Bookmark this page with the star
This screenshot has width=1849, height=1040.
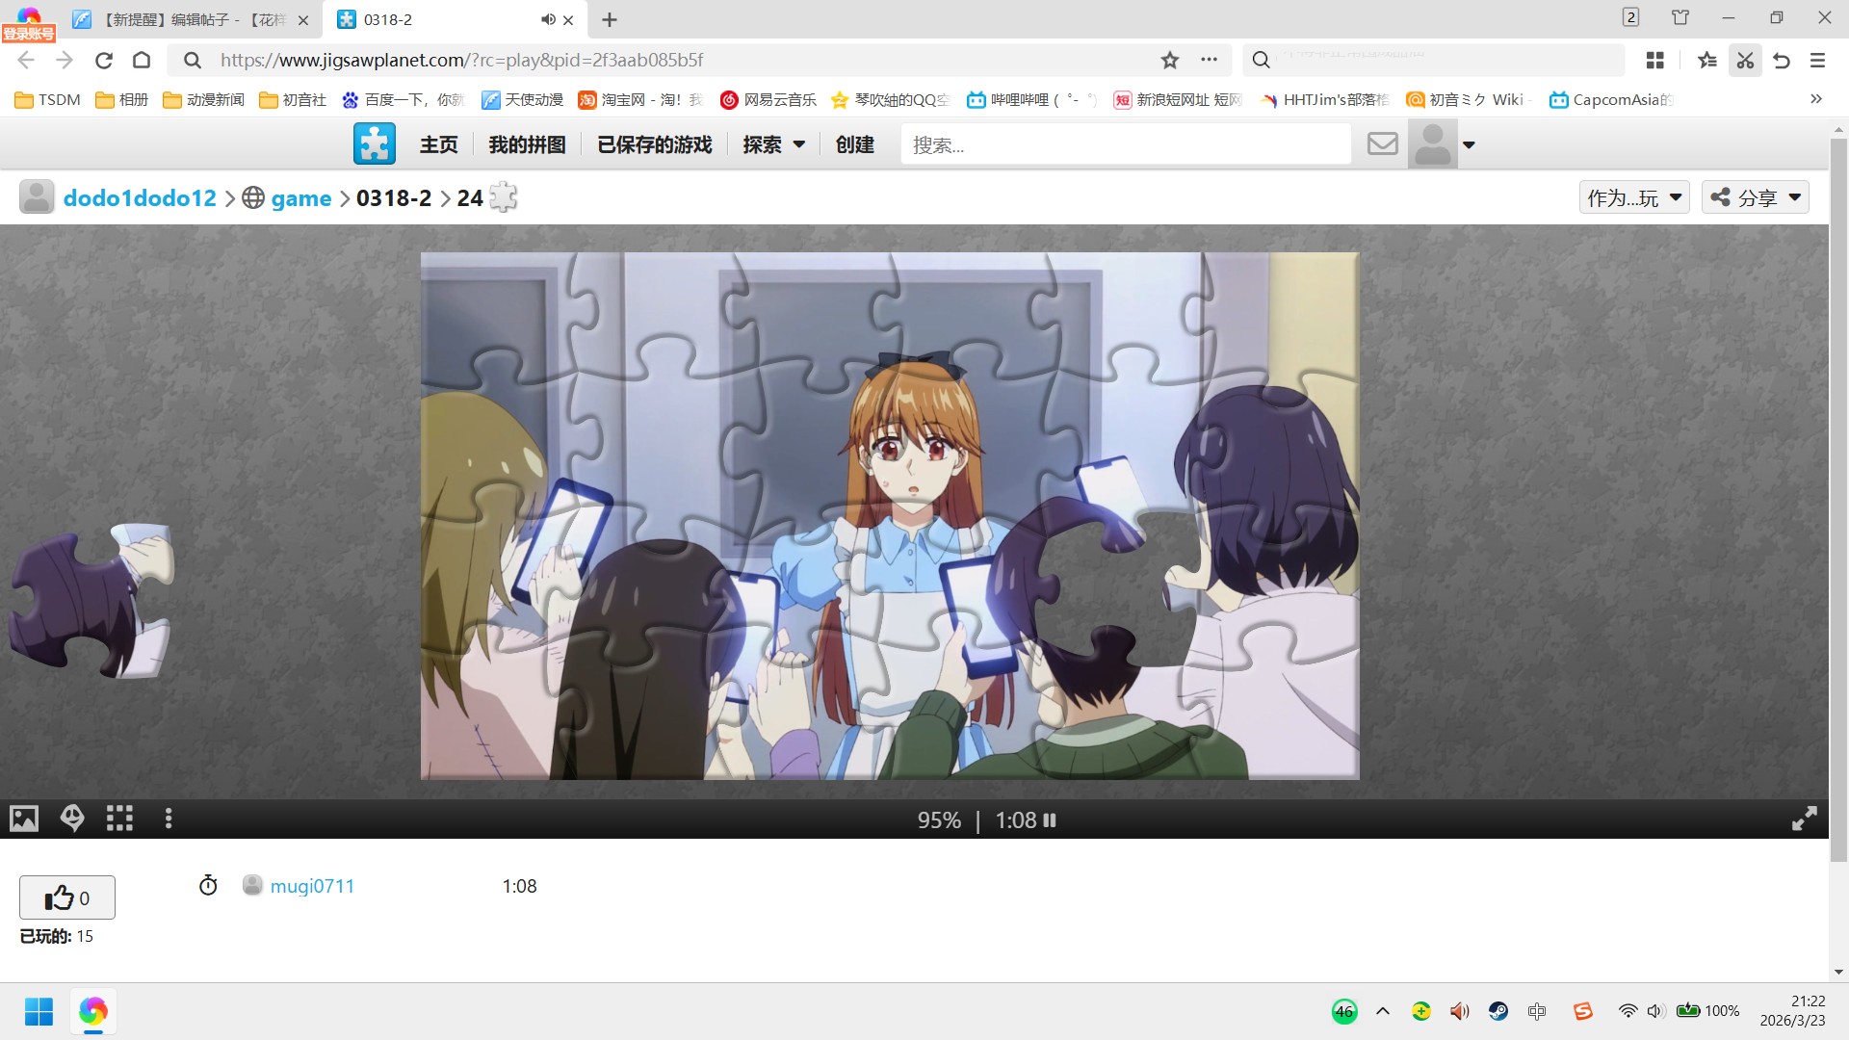(1169, 60)
